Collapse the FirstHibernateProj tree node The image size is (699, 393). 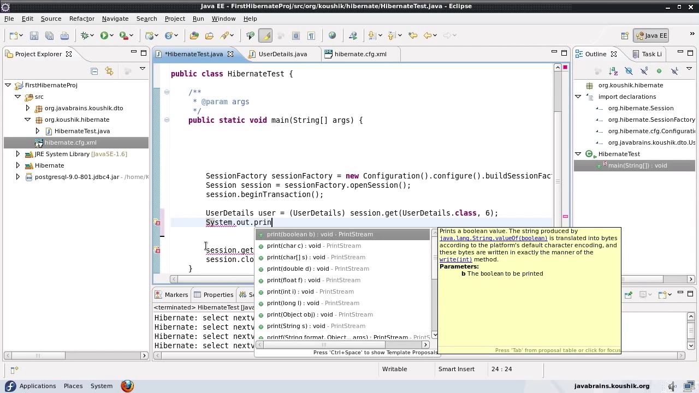click(x=8, y=85)
